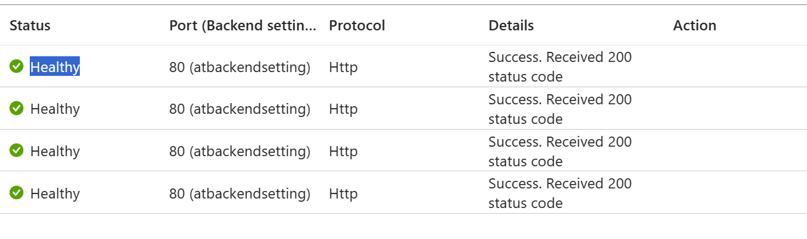
Task: Click the green check icon in fourth row
Action: [16, 193]
